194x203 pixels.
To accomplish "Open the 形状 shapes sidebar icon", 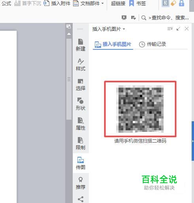I will tap(81, 104).
